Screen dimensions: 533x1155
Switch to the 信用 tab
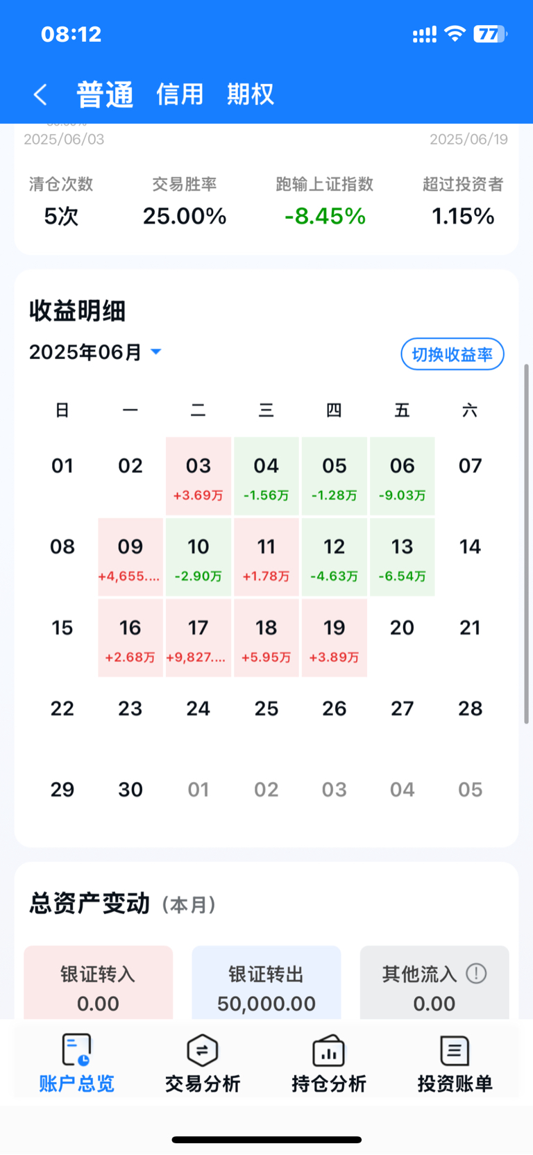pyautogui.click(x=180, y=94)
